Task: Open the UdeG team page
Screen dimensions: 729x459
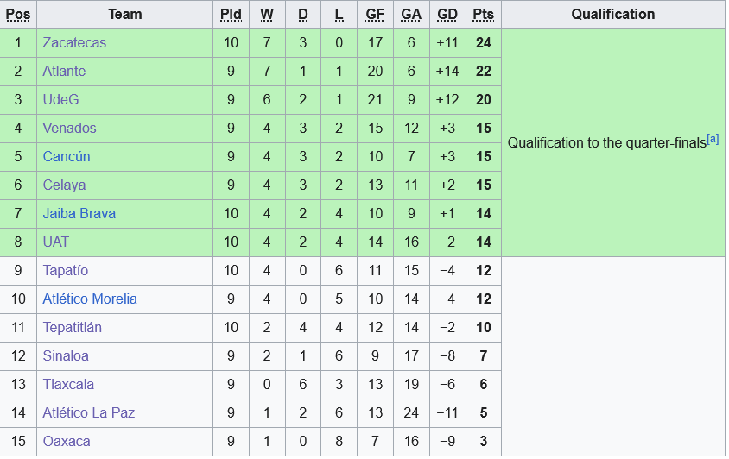Action: (x=60, y=100)
